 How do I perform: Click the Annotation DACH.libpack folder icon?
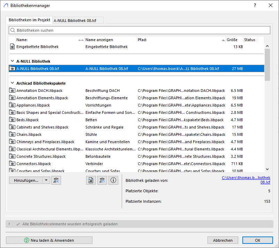12,91
